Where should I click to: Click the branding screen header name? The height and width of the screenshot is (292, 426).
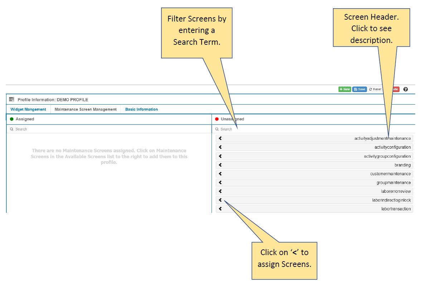pyautogui.click(x=402, y=165)
